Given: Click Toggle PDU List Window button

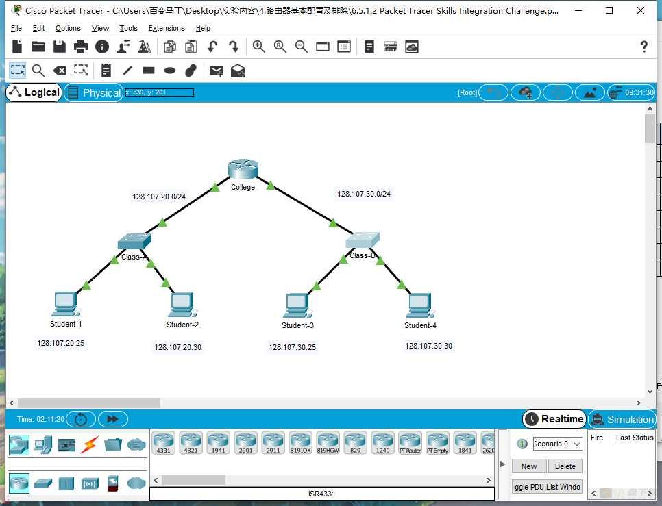Looking at the screenshot, I should (x=547, y=487).
